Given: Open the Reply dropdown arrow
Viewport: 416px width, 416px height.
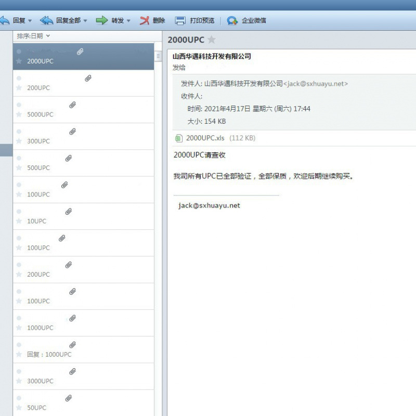Looking at the screenshot, I should pos(29,20).
